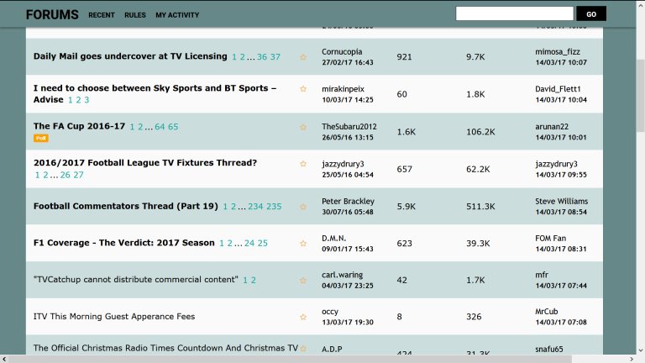645x363 pixels.
Task: Open ITV This Morning Guest Apperance Fees
Action: [114, 316]
